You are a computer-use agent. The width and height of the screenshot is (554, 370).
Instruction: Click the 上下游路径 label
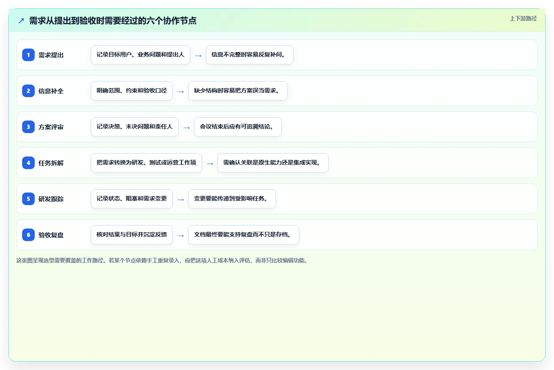(x=523, y=18)
